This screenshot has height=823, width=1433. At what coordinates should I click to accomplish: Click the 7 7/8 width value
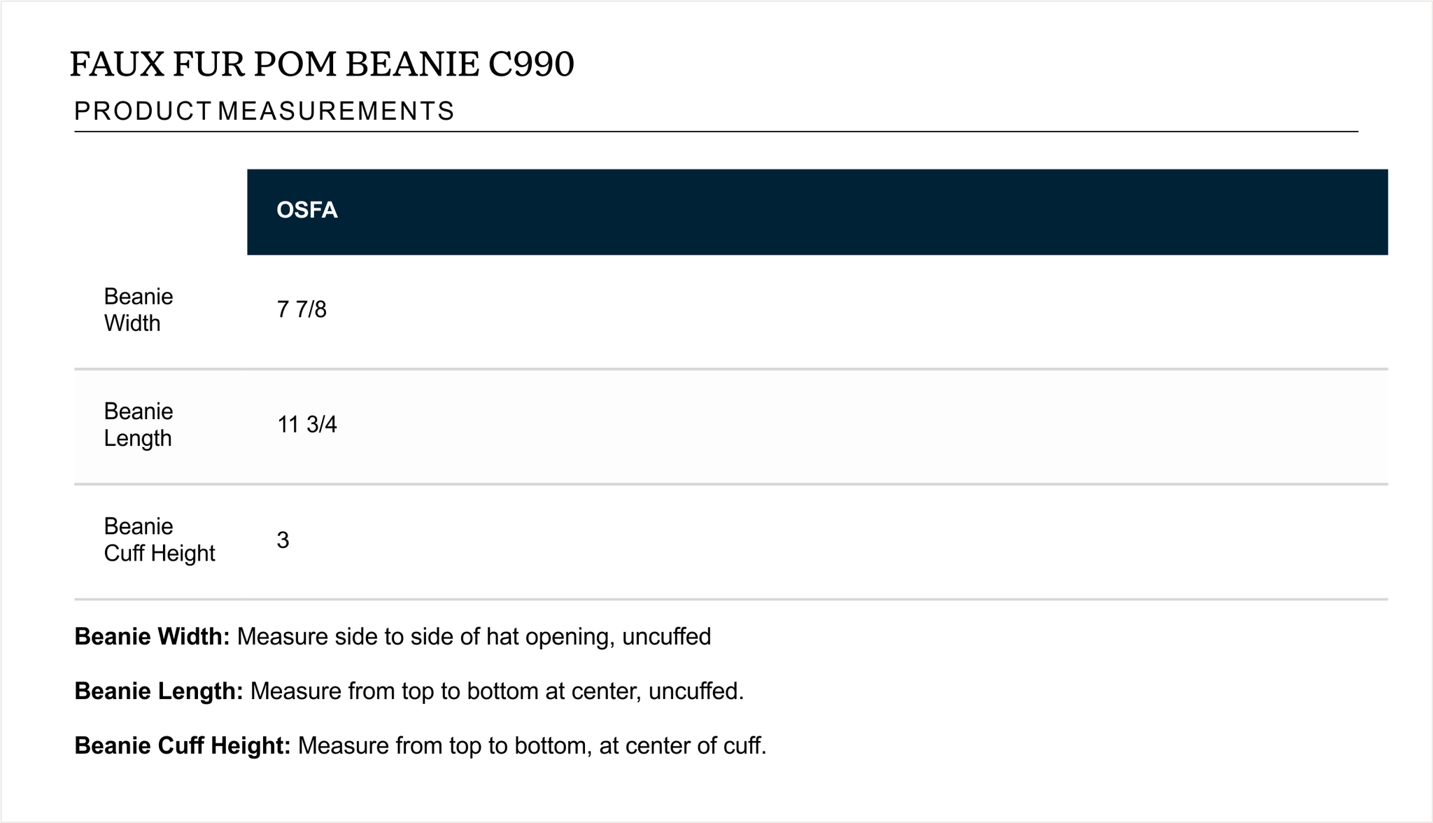(x=302, y=309)
